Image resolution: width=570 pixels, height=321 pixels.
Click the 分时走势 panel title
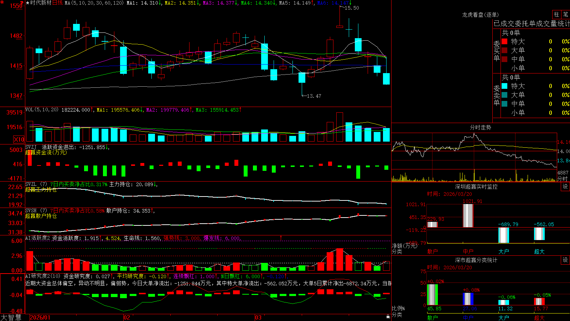pos(480,127)
